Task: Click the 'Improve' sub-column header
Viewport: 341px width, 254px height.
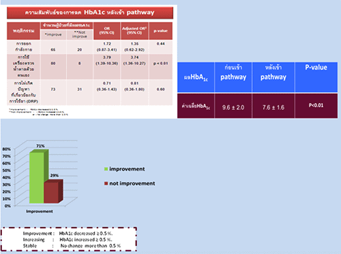Action: tap(53, 35)
